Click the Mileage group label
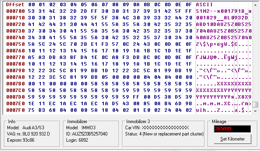This screenshot has width=260, height=151. click(x=219, y=121)
